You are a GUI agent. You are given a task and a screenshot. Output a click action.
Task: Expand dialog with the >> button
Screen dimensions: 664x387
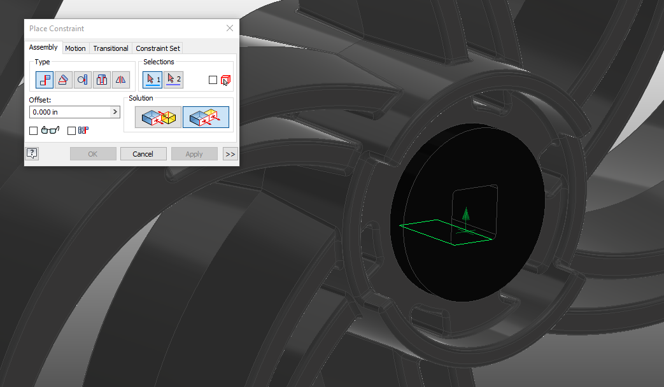click(x=230, y=153)
